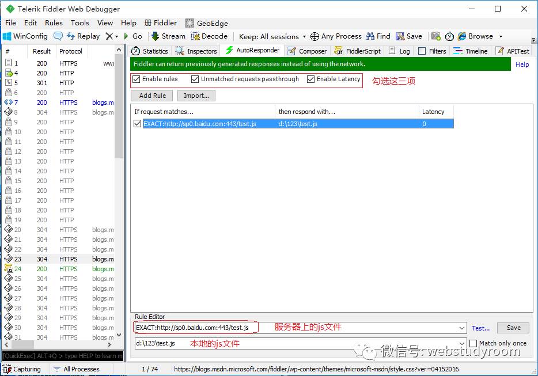Screen dimensions: 538x376
Task: Open the Remove X dropdown arrow
Action: [x=117, y=36]
